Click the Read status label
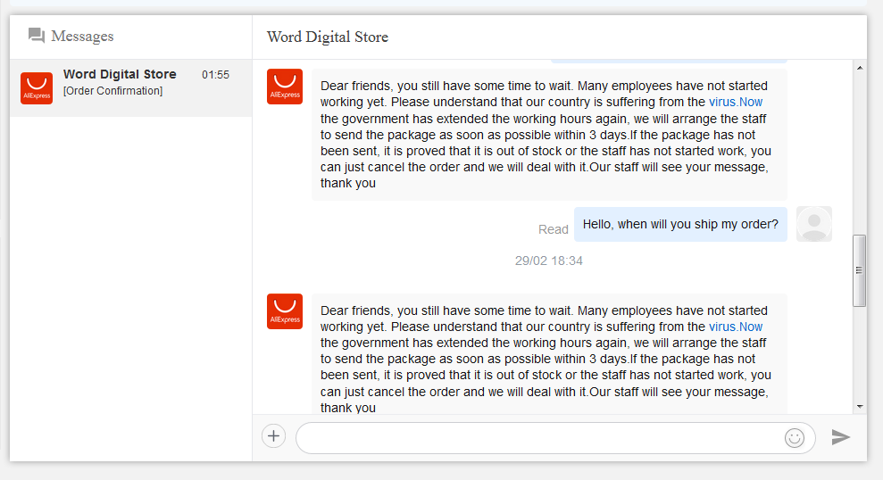This screenshot has height=480, width=883. click(x=553, y=229)
